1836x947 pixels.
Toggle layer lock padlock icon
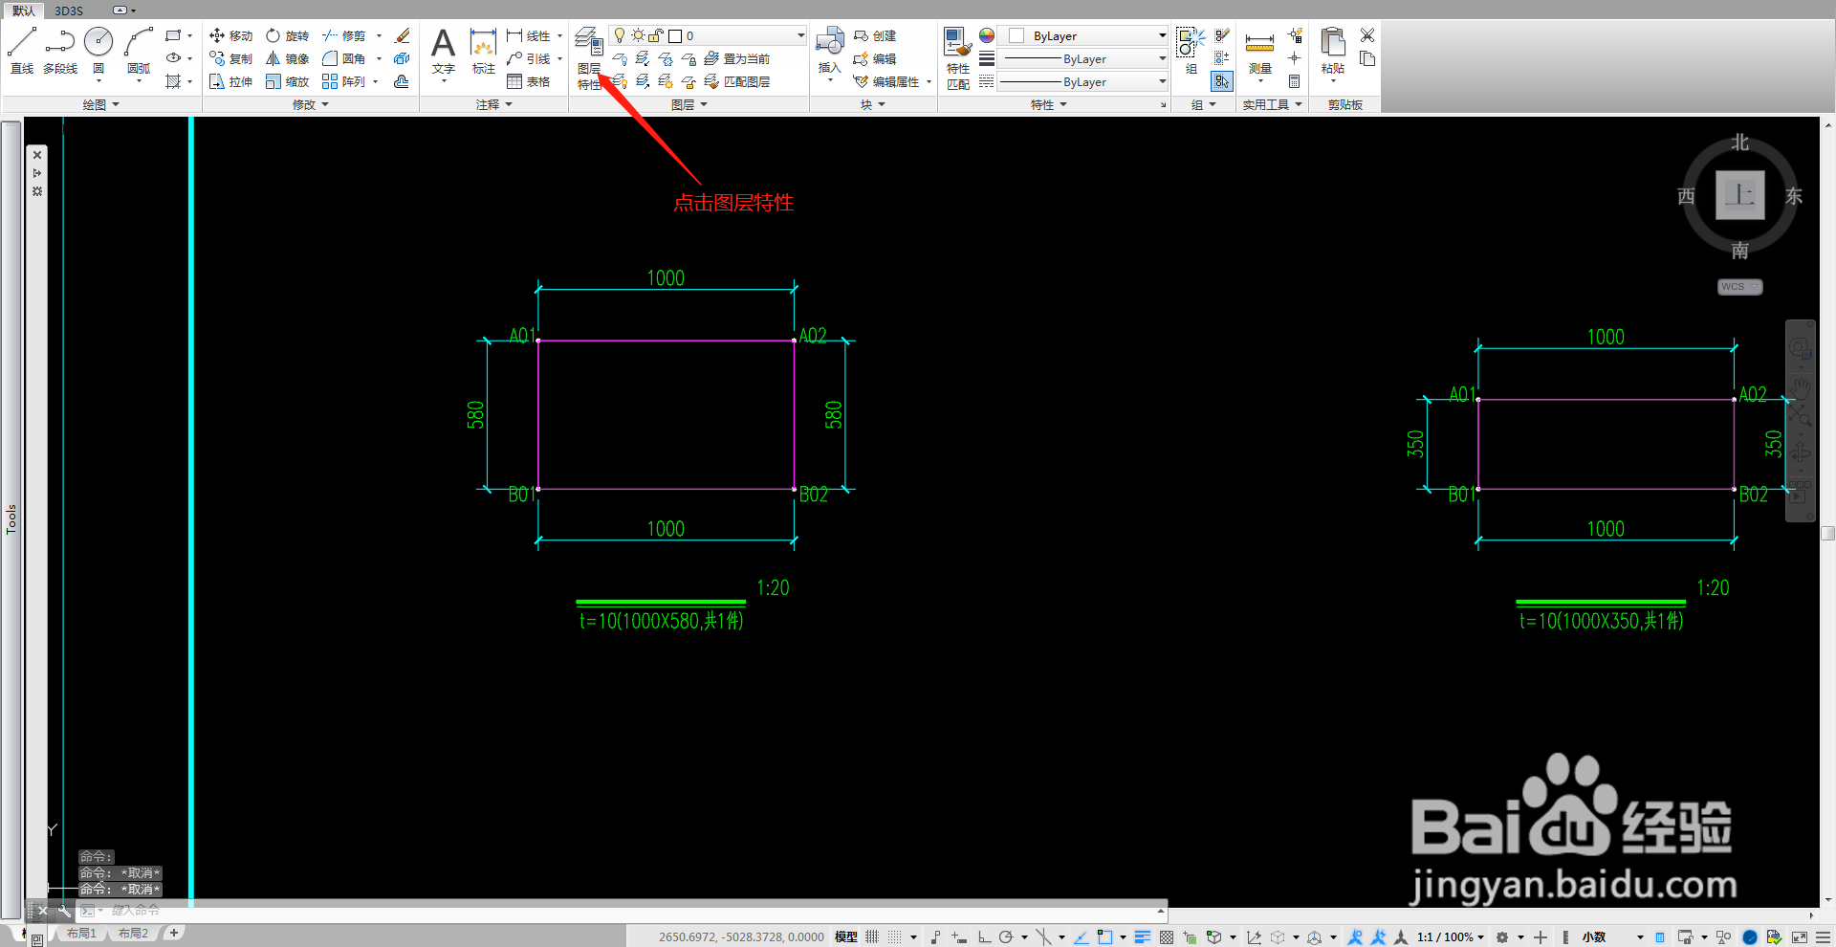(656, 35)
